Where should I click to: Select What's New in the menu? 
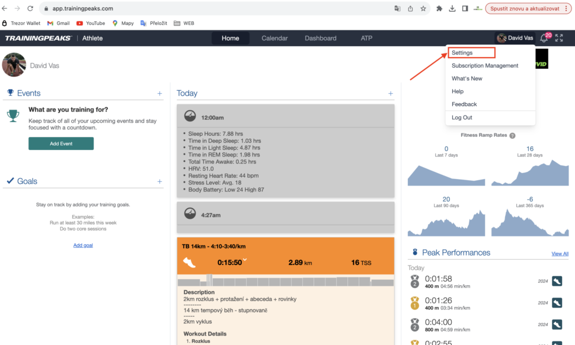[467, 78]
